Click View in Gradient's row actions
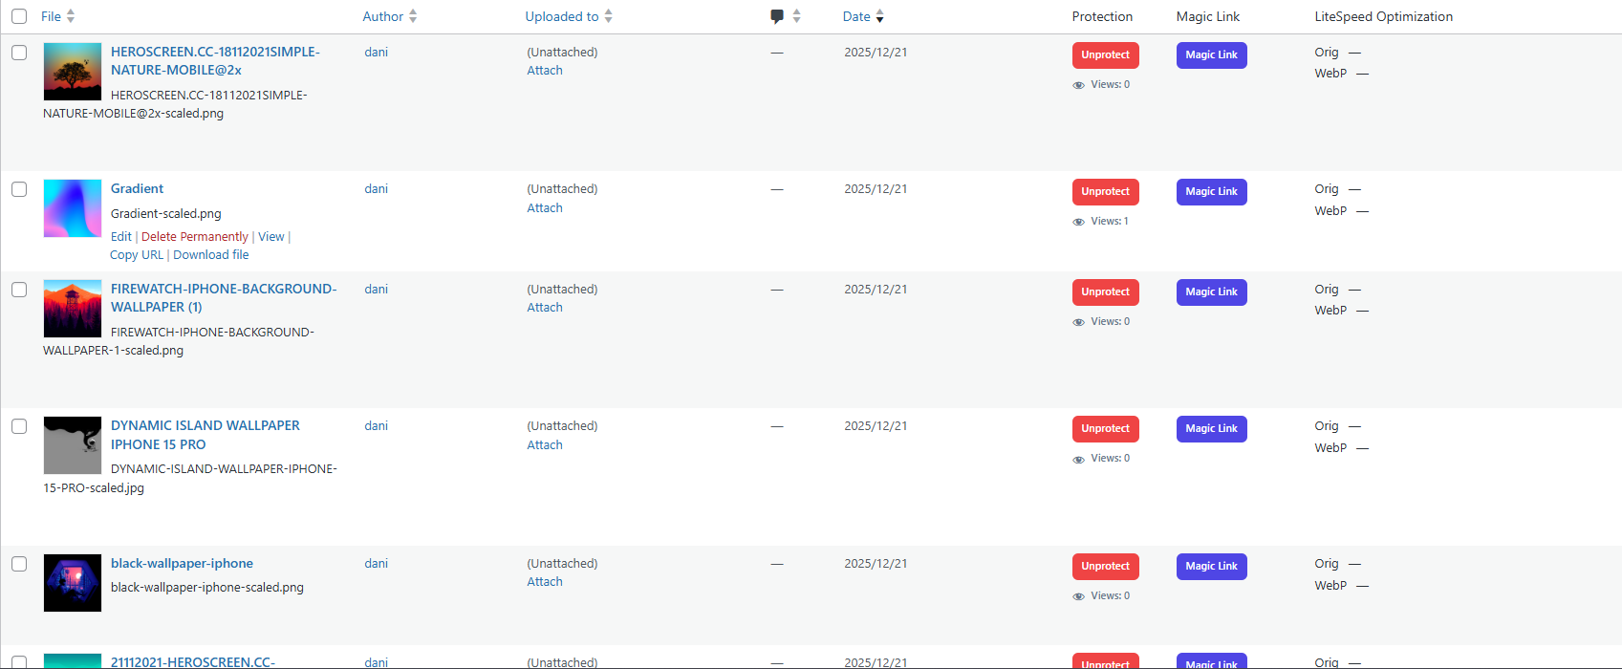The width and height of the screenshot is (1622, 669). click(x=271, y=236)
